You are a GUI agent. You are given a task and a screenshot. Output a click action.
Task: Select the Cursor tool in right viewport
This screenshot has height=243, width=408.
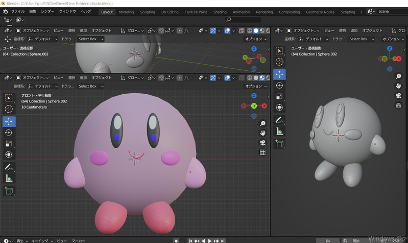[279, 62]
